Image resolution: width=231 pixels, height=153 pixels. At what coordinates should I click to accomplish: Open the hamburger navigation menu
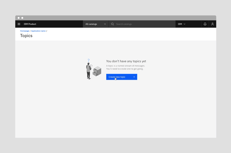[x=19, y=24]
